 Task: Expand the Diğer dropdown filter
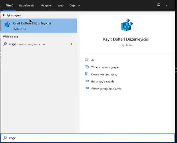[75, 5]
